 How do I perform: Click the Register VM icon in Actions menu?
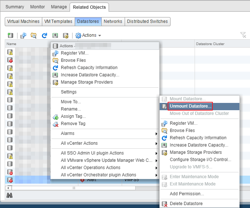(55, 53)
